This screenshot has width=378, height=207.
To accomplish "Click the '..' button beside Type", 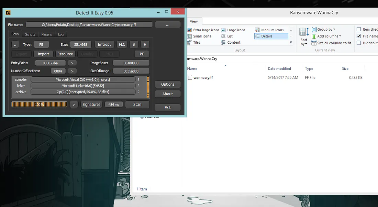I will click(x=15, y=44).
